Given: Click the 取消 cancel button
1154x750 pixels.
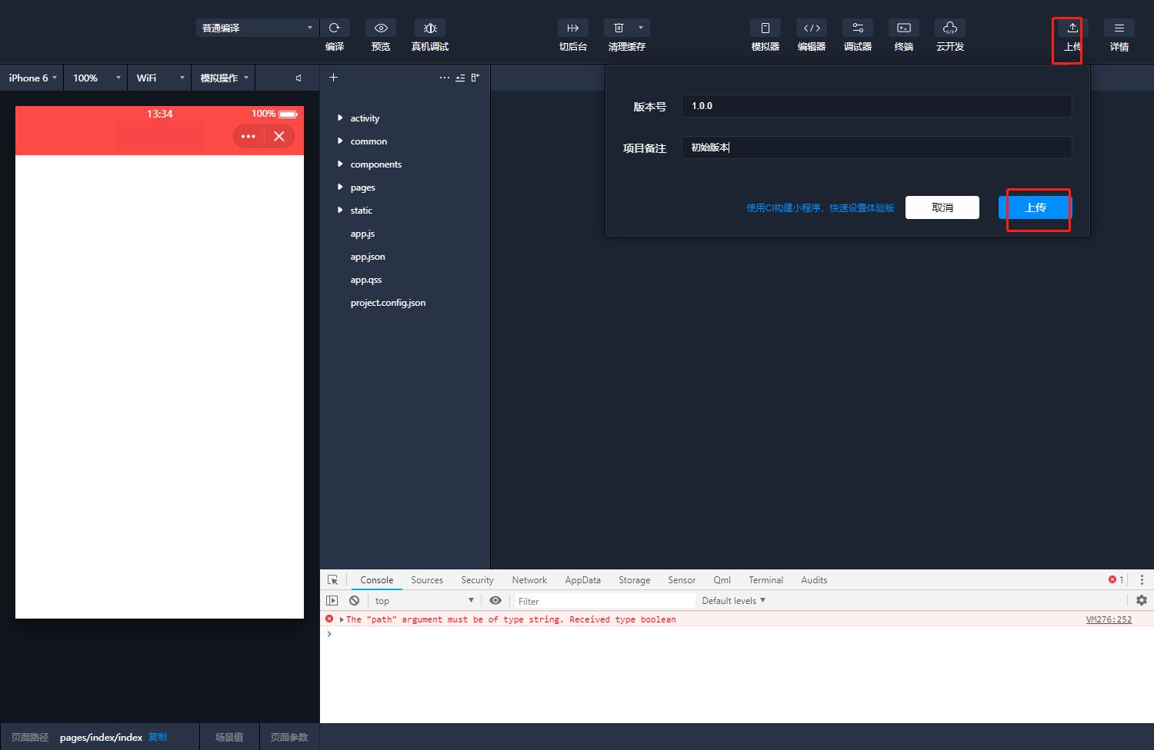Looking at the screenshot, I should [x=942, y=207].
